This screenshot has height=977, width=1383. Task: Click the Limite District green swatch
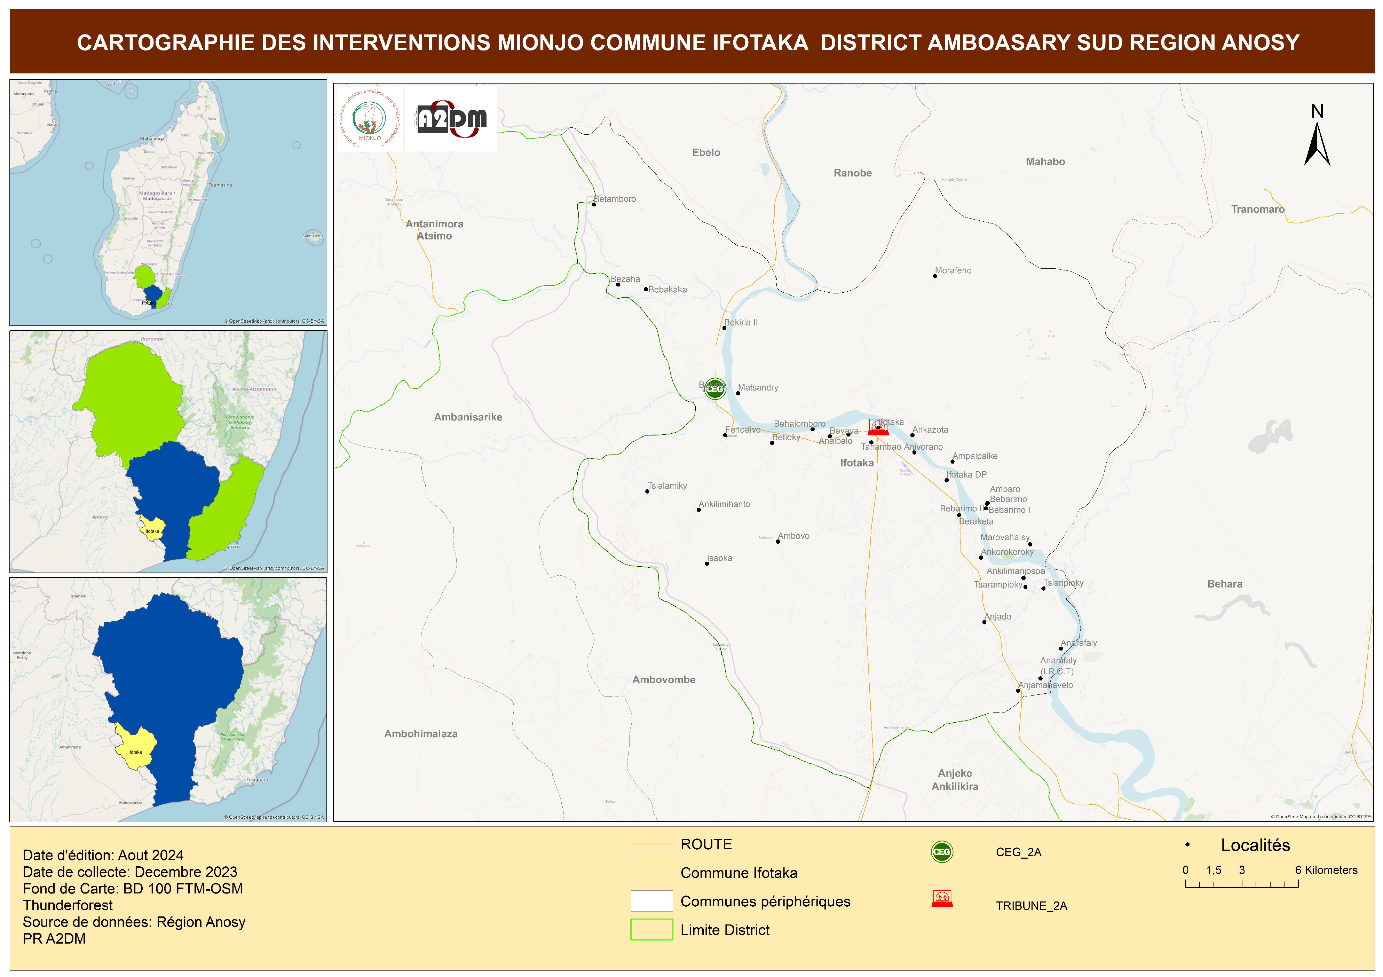pos(651,929)
